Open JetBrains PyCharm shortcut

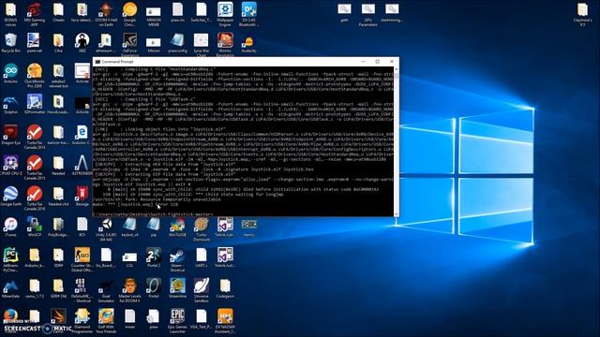tap(10, 260)
